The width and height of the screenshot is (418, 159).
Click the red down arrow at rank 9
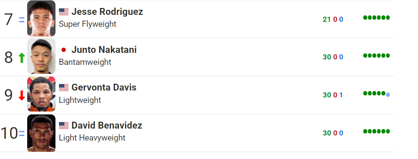point(22,96)
